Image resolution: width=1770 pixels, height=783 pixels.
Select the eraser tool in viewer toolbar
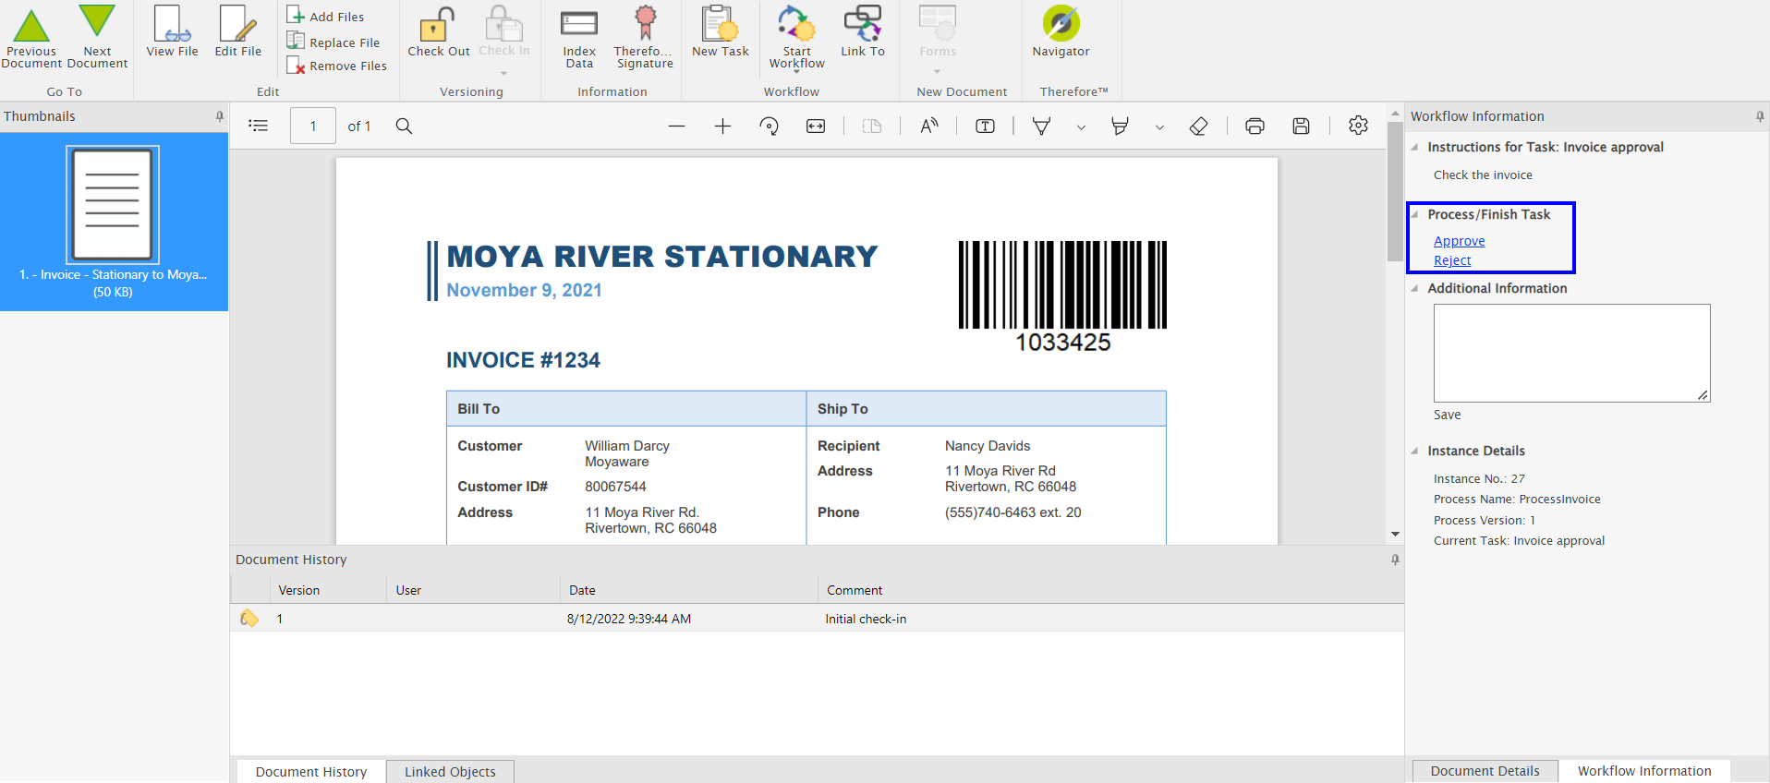point(1198,126)
